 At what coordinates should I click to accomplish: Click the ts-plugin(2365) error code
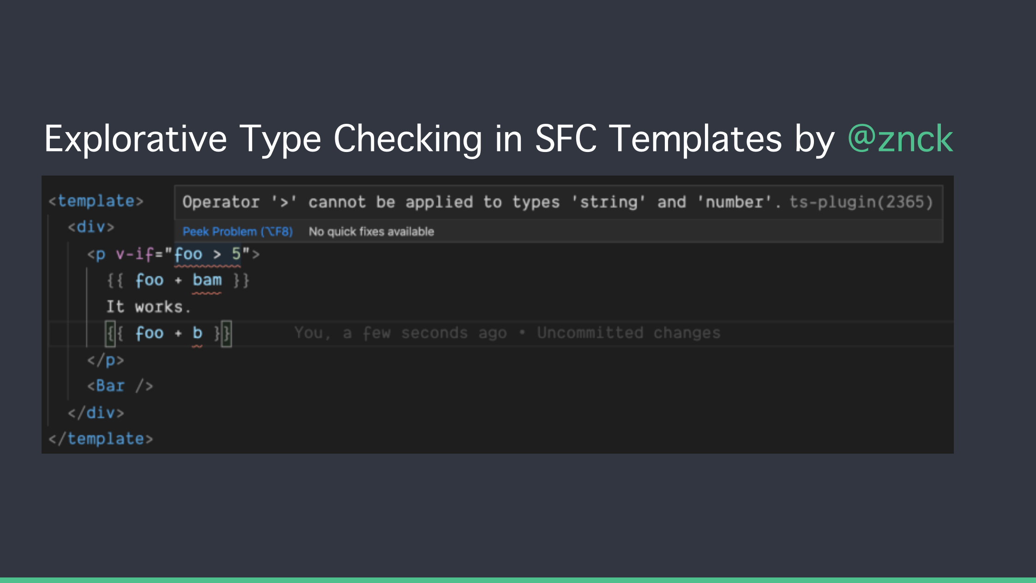[x=861, y=202]
